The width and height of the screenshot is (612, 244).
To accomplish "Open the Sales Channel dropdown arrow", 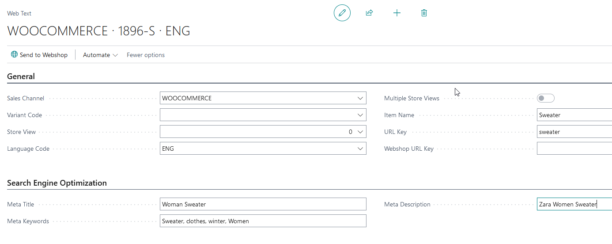I will coord(360,98).
